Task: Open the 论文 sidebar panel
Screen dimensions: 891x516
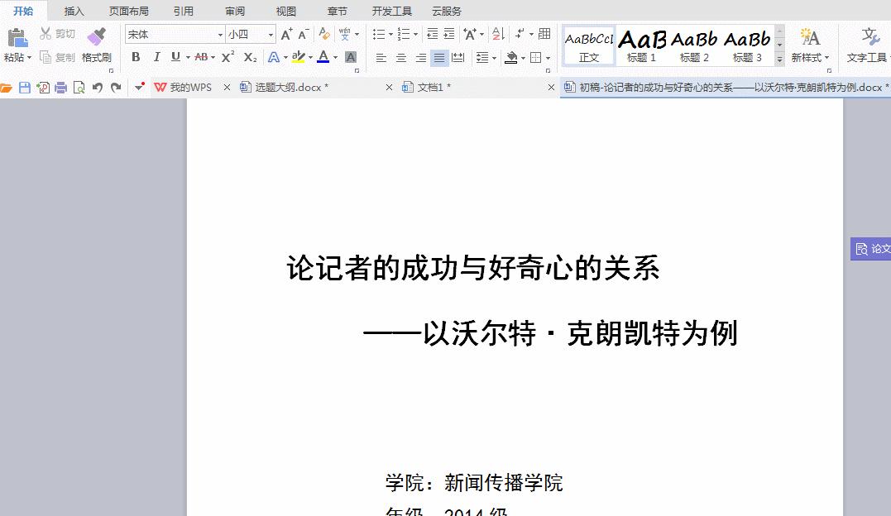Action: [x=873, y=248]
